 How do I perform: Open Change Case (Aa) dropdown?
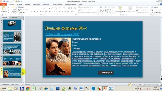tap(50, 12)
